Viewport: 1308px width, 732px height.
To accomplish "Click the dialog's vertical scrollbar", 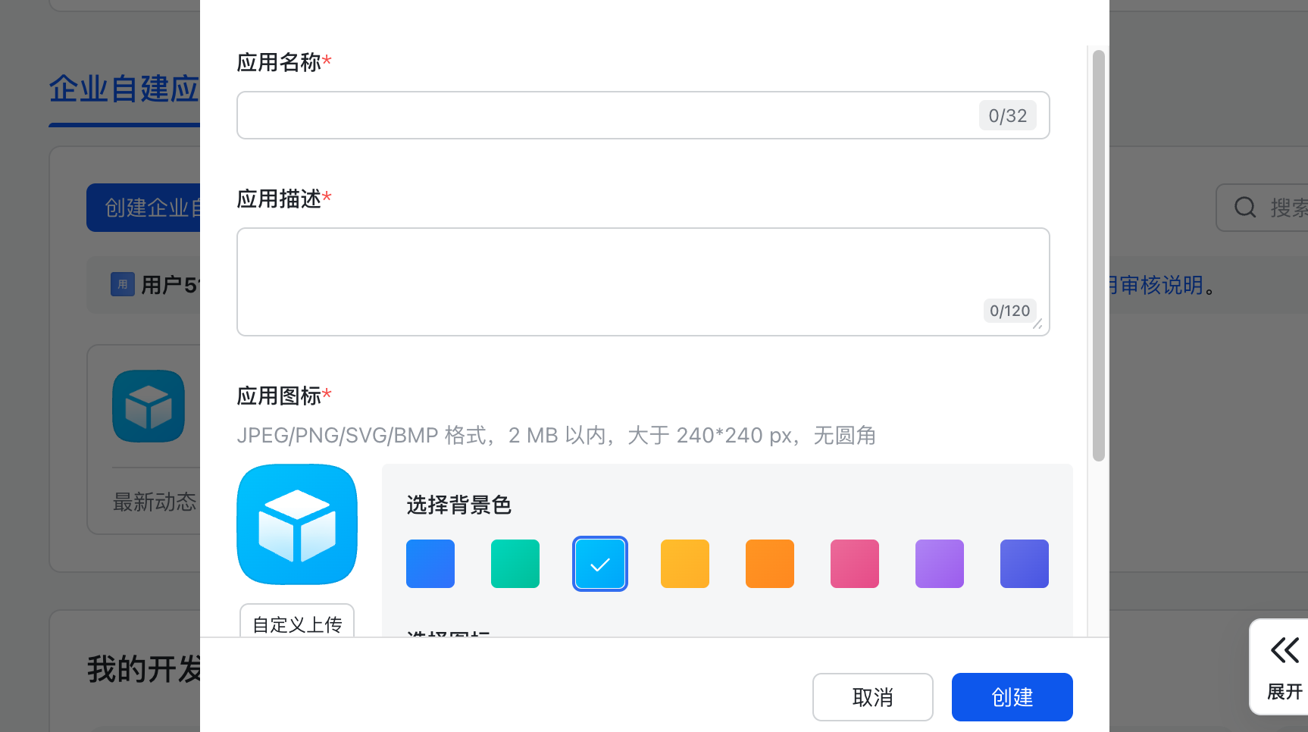I will pos(1098,255).
